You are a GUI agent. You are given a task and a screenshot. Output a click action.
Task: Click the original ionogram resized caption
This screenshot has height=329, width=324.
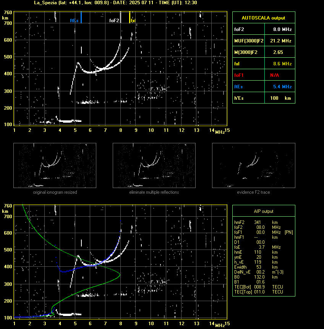pyautogui.click(x=55, y=192)
